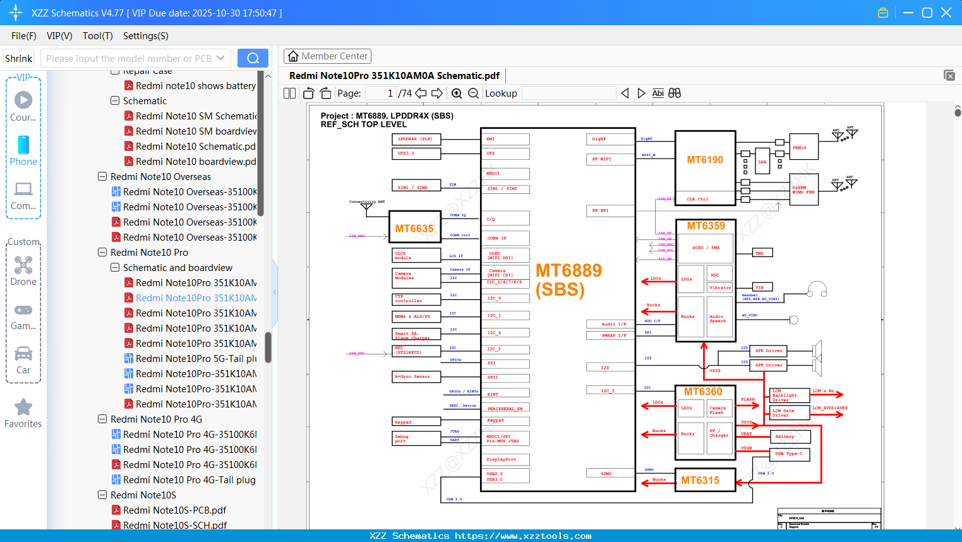This screenshot has width=962, height=542.
Task: Collapse the Redmi Note10 Pro folder
Action: pyautogui.click(x=102, y=252)
